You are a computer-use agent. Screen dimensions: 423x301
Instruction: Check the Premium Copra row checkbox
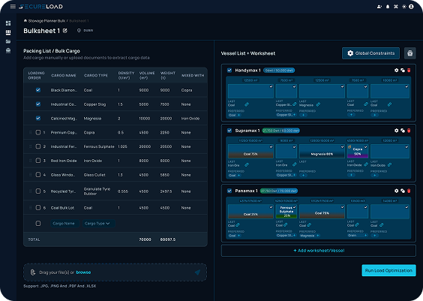point(38,132)
